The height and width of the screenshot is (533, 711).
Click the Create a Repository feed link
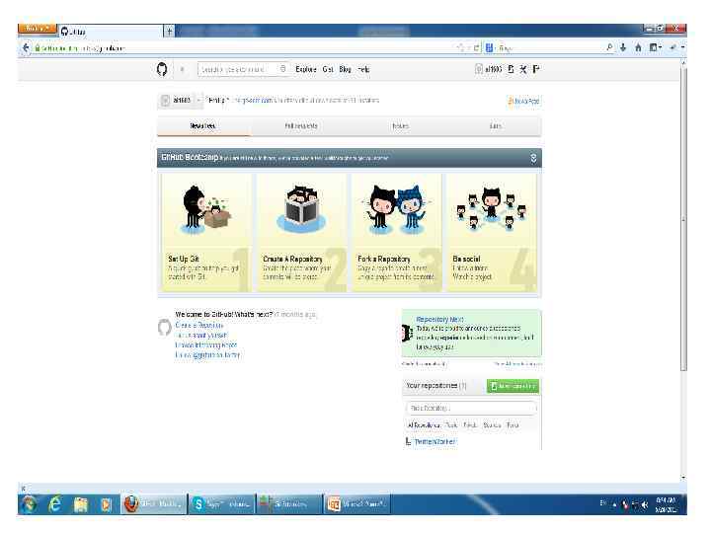199,326
